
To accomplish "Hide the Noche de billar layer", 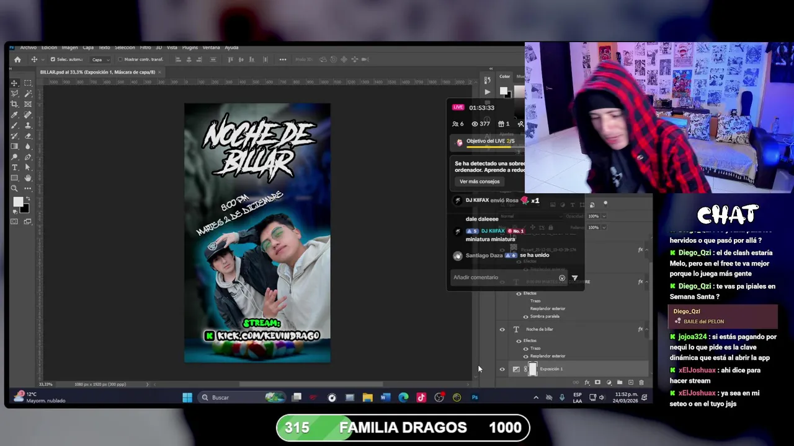I will [x=502, y=330].
